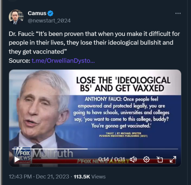
Task: Click the end of video progress track
Action: [177, 149]
